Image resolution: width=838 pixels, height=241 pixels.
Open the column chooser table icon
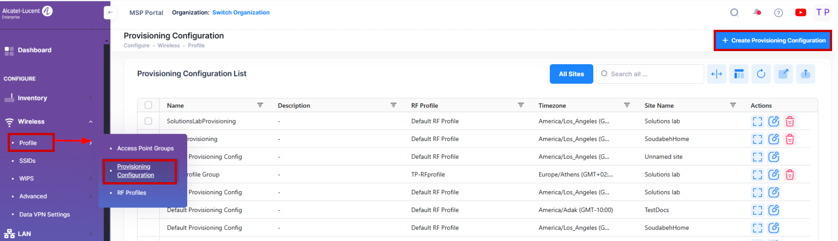[x=739, y=74]
